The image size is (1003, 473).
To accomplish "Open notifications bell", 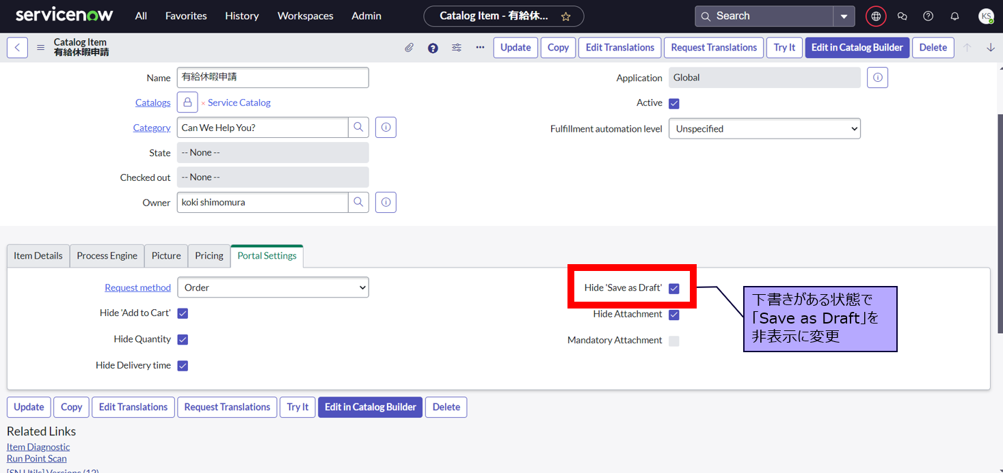I will 955,16.
